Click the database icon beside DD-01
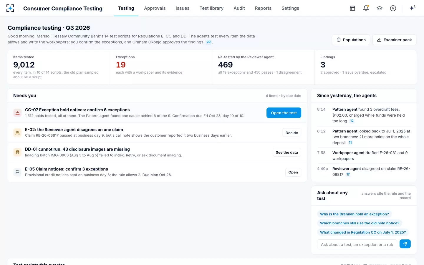This screenshot has width=424, height=265. [x=17, y=152]
